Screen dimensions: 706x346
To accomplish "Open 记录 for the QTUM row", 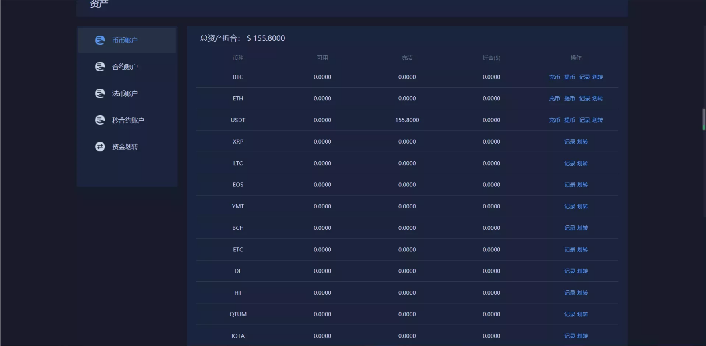I will [569, 314].
